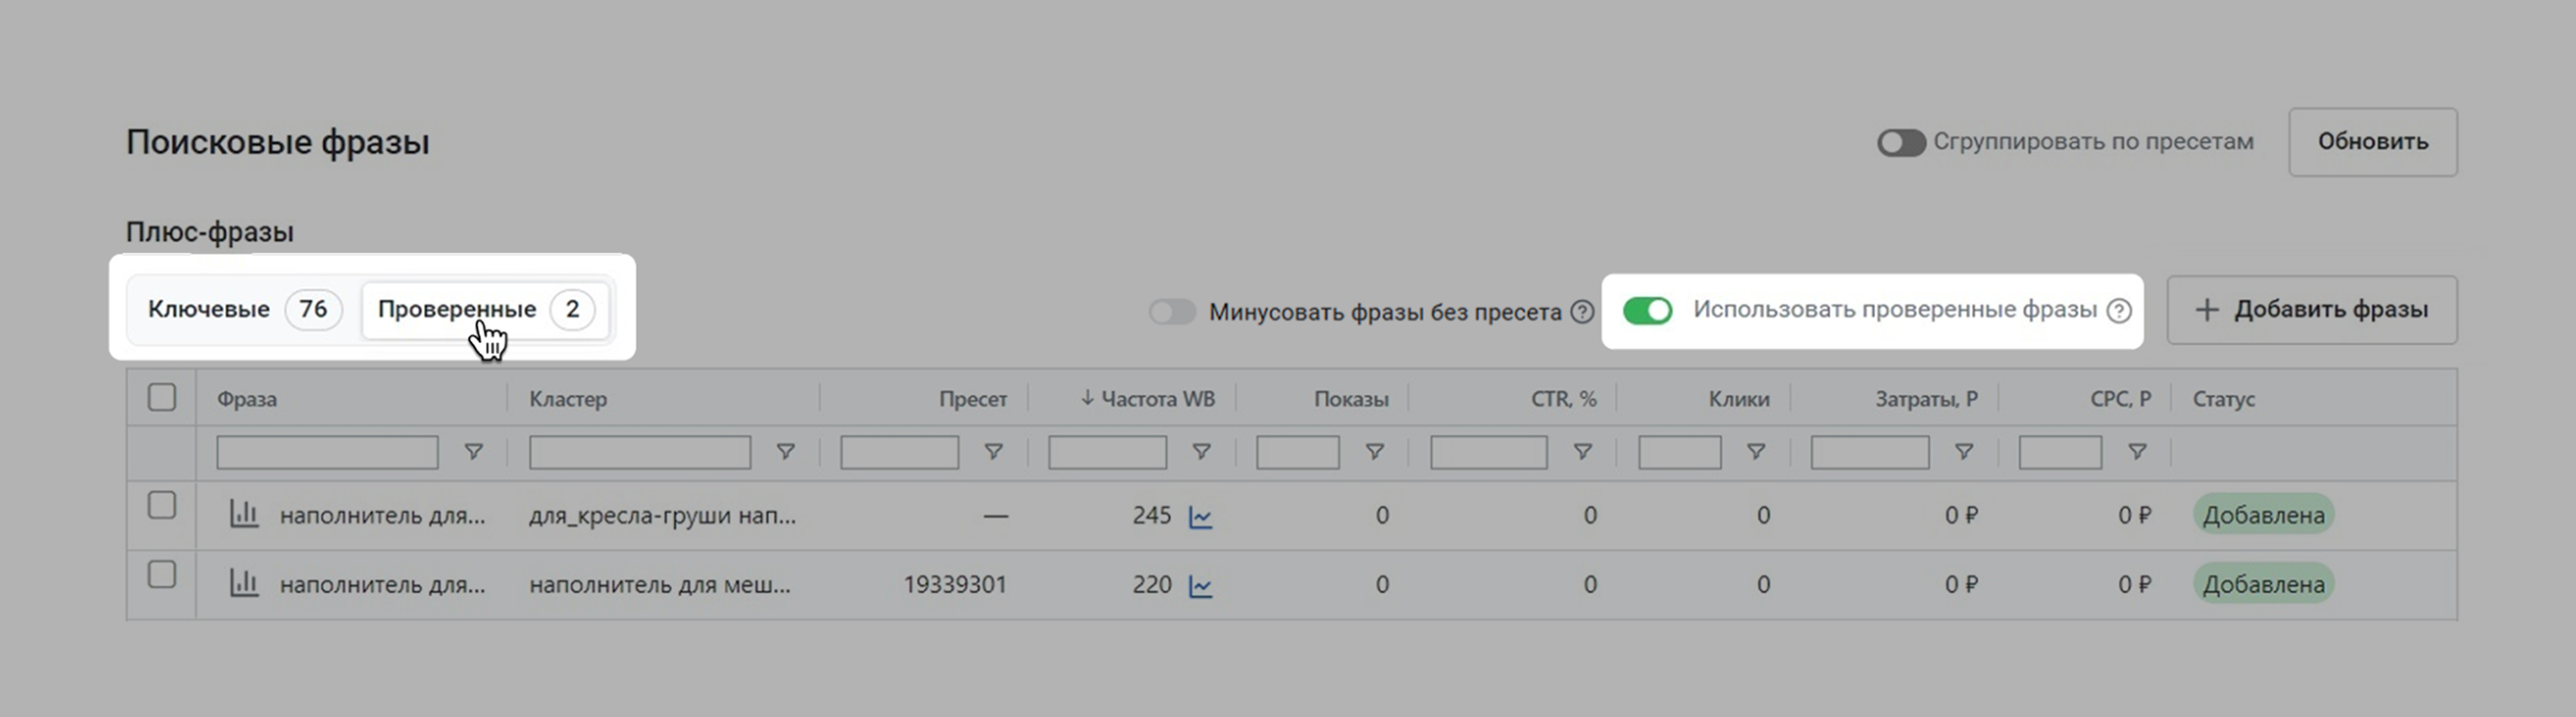Image resolution: width=2576 pixels, height=717 pixels.
Task: Click trend graph icon next to 220
Action: click(1200, 586)
